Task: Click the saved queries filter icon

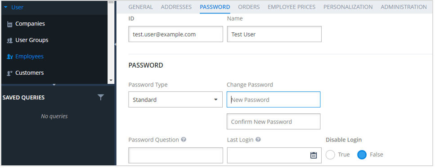Action: tap(101, 97)
